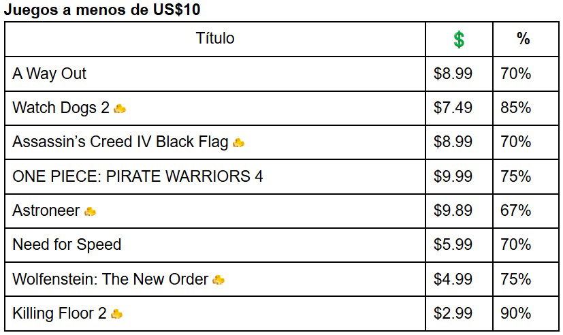Click the gold icon beside Watch Dogs 2
The image size is (563, 335).
[120, 108]
